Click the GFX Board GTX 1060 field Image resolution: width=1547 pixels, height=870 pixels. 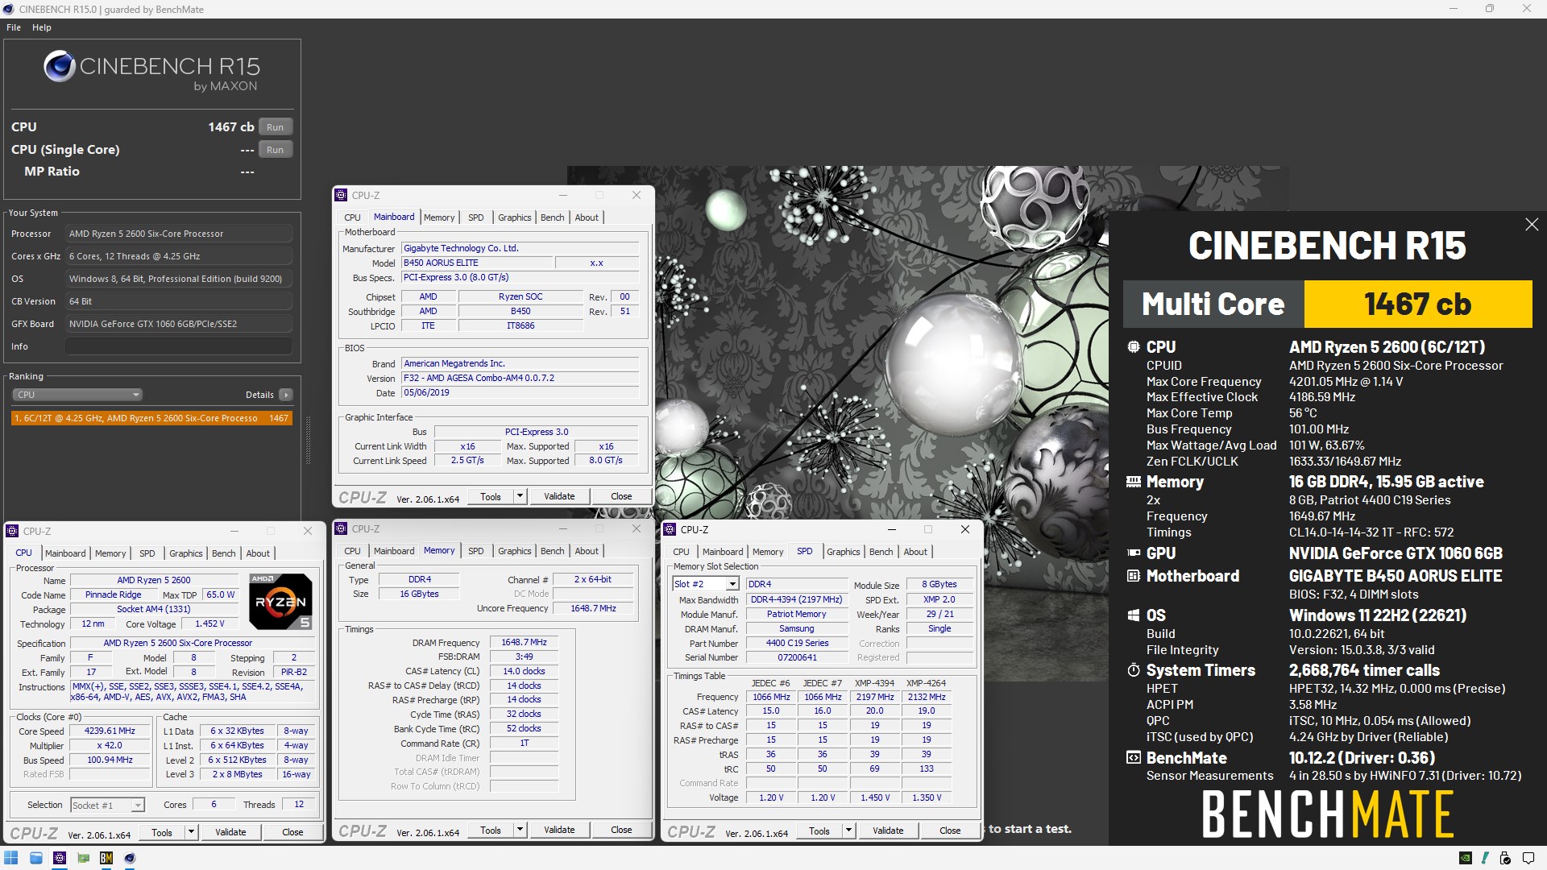point(179,324)
